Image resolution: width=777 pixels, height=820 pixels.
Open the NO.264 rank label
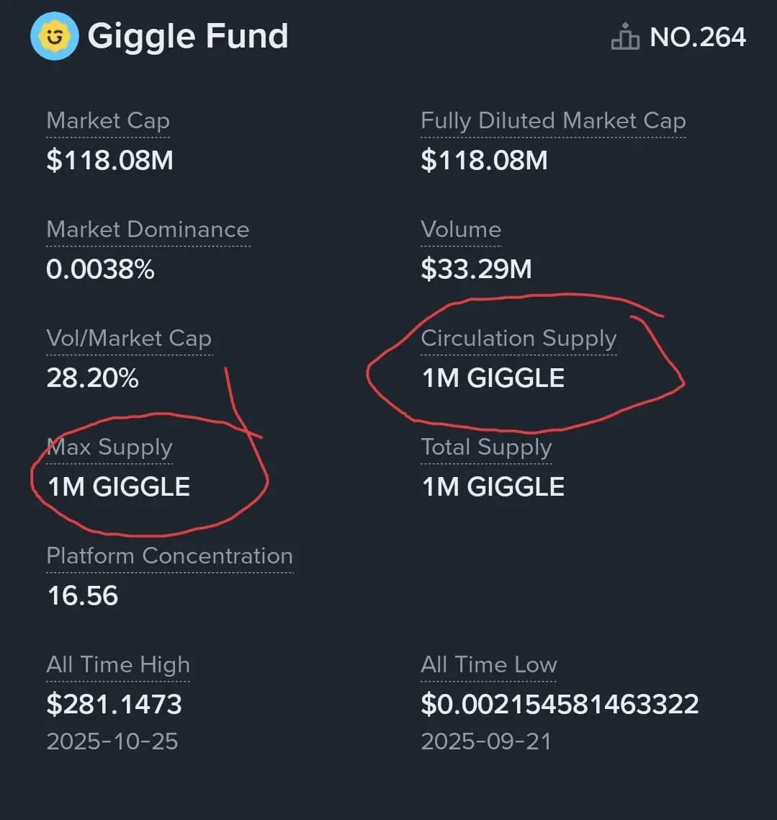[x=698, y=37]
